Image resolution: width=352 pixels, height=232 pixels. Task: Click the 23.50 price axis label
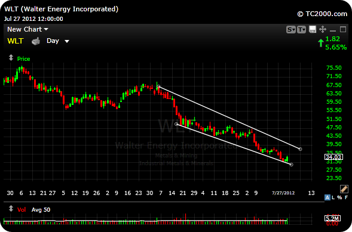click(334, 178)
